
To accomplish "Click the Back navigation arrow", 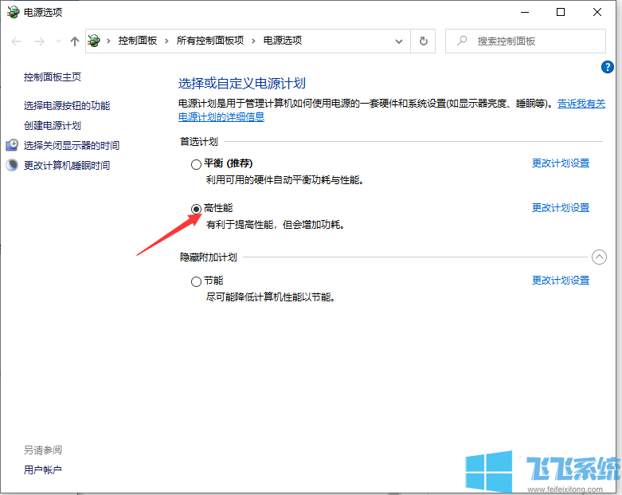I will coord(16,41).
